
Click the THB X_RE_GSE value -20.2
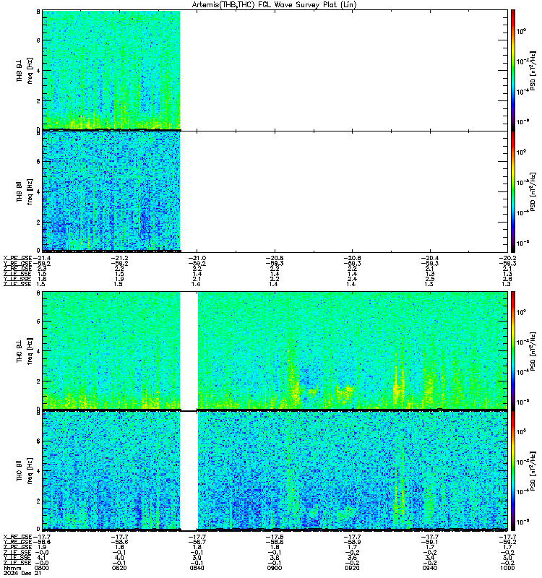[x=507, y=258]
